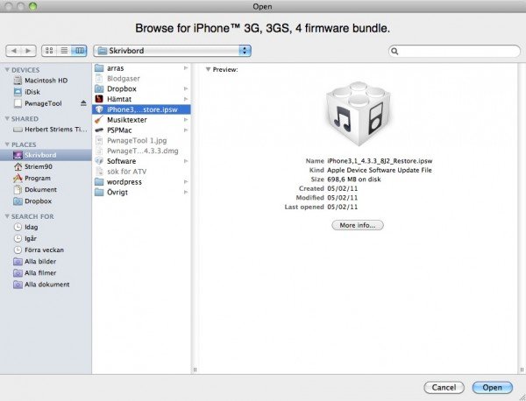Click the Size value 698,6 MB on disk

[x=354, y=179]
